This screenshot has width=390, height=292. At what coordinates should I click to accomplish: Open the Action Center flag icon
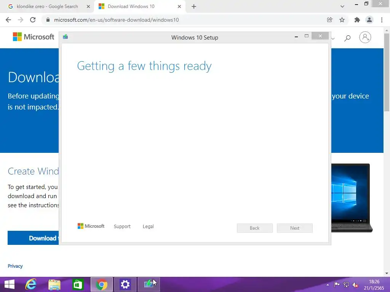(337, 284)
